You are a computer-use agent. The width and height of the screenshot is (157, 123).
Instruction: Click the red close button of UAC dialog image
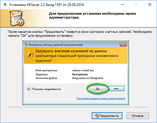point(123,45)
